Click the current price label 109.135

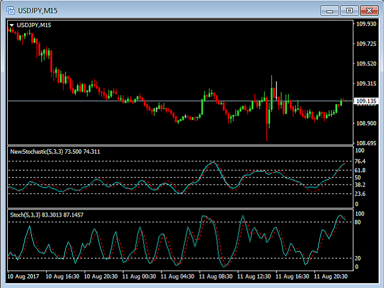(x=365, y=101)
